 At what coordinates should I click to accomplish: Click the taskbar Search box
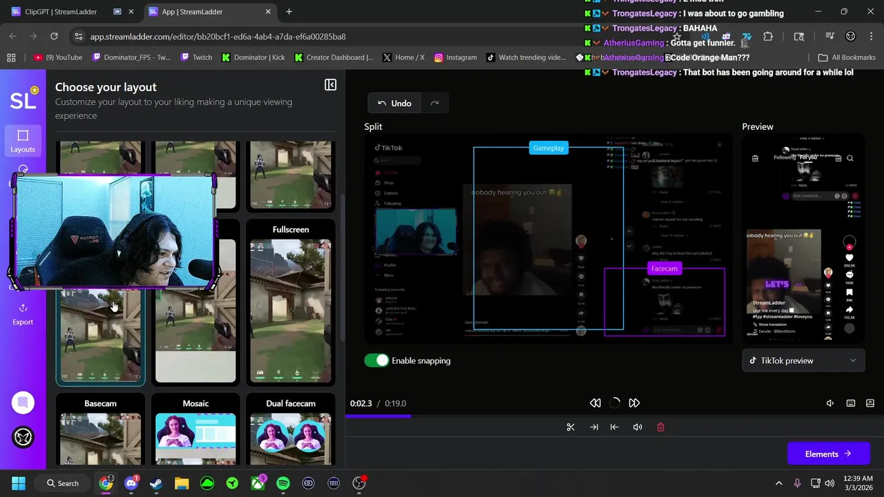pyautogui.click(x=63, y=483)
